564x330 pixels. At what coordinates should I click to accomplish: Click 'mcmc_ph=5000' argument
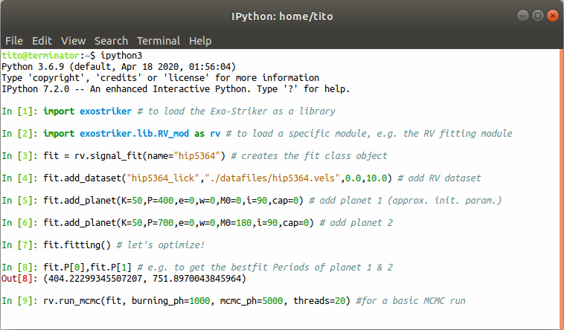[x=251, y=301]
